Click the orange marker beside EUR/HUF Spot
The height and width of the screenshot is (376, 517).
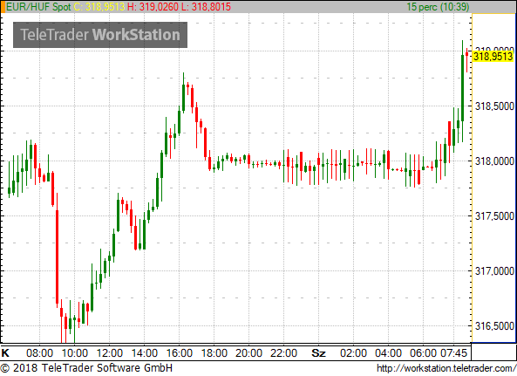point(3,7)
